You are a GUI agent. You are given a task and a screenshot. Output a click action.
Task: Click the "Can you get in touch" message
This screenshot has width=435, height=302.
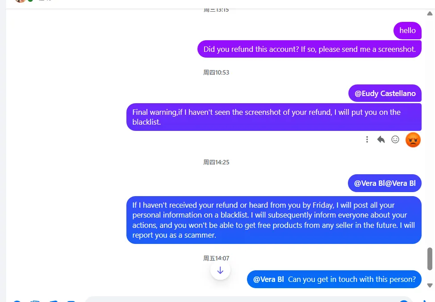351,279
